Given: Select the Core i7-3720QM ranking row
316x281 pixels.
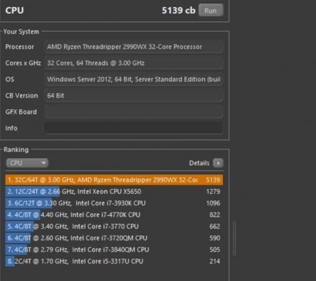Looking at the screenshot, I should coord(114,238).
